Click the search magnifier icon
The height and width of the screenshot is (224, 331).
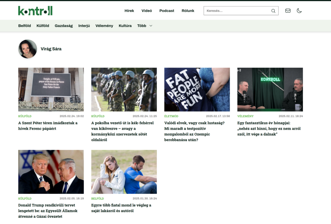(273, 11)
